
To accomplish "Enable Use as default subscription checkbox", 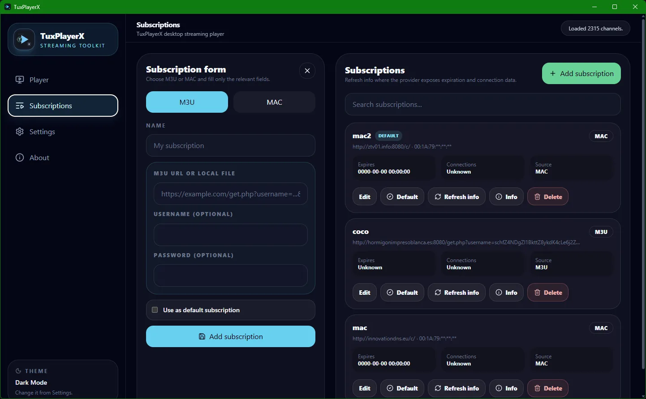I will (155, 310).
